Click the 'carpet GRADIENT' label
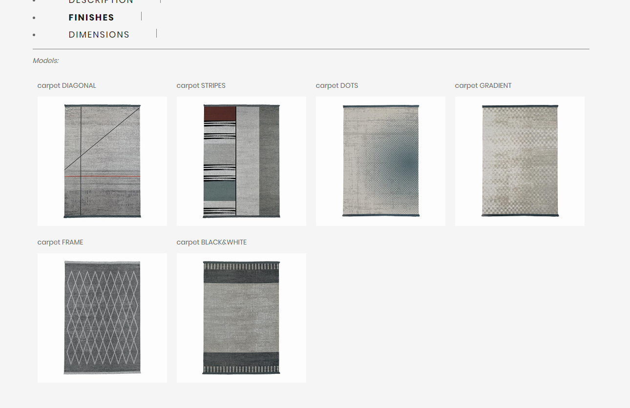 pos(483,85)
